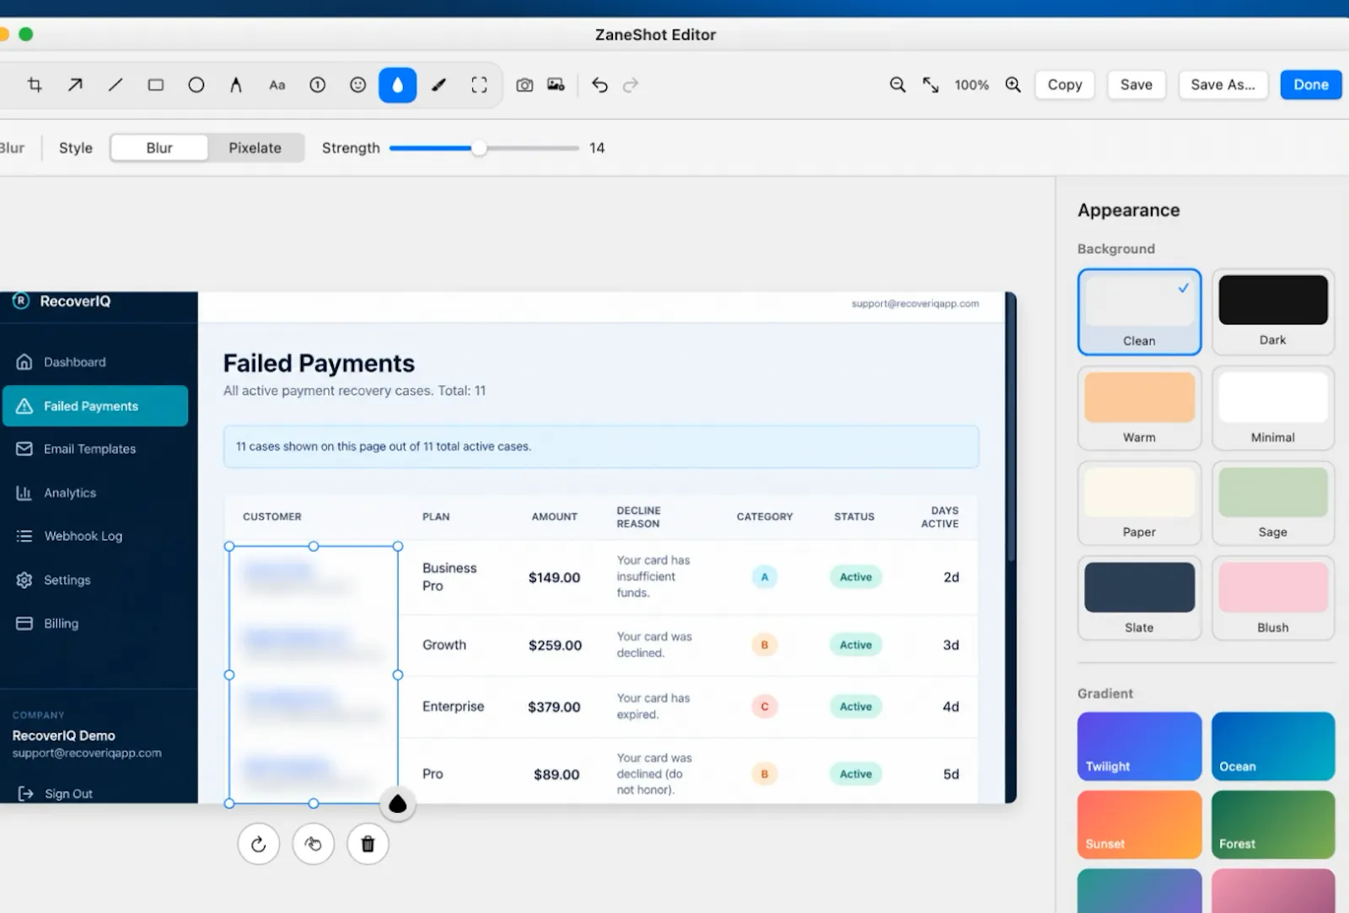Viewport: 1349px width, 913px height.
Task: Zoom out with the magnifier minus
Action: 898,85
